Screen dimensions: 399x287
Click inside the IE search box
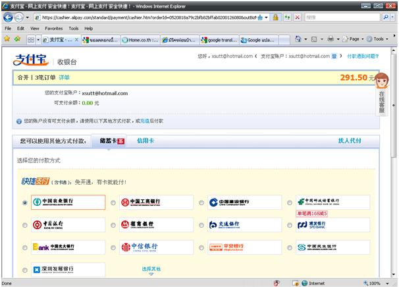point(342,18)
